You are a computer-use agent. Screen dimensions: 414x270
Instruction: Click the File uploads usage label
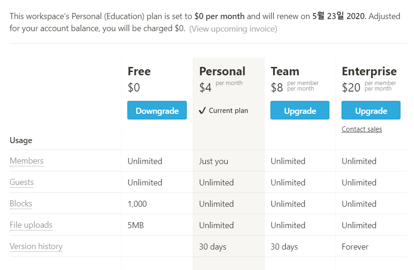31,225
